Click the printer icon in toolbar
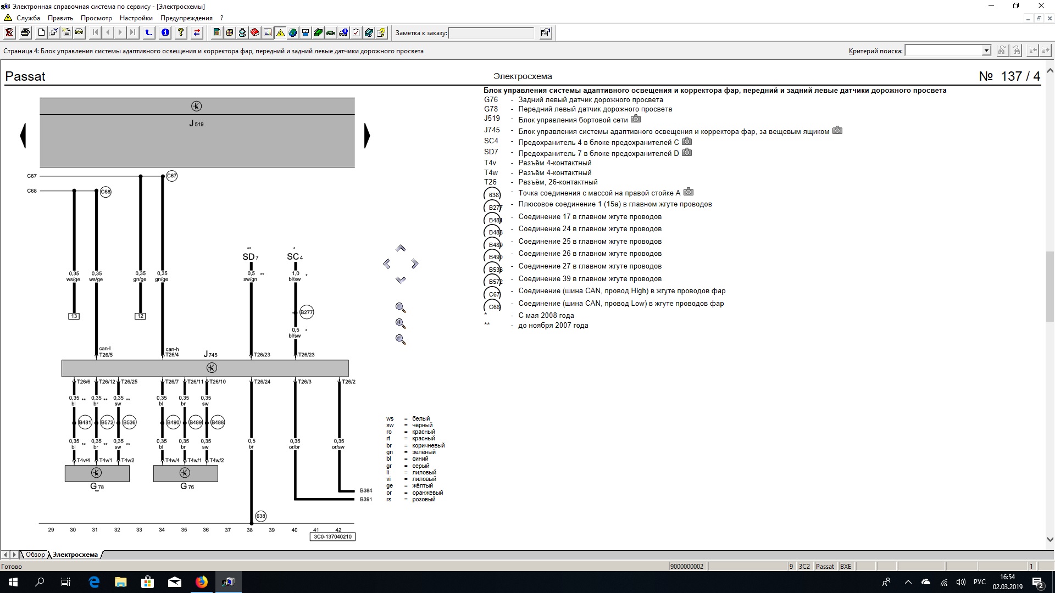1055x593 pixels. pos(25,33)
